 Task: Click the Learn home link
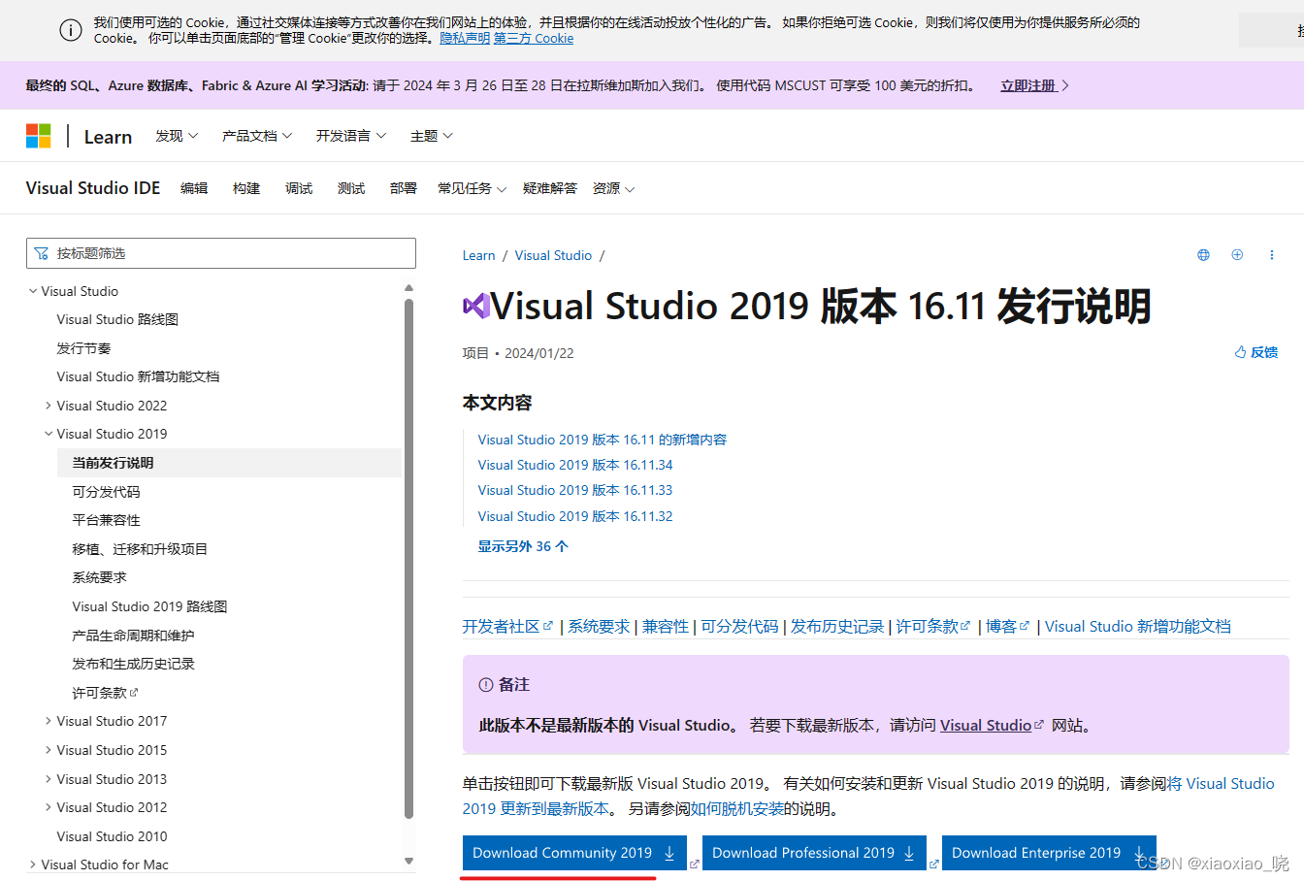pos(108,137)
